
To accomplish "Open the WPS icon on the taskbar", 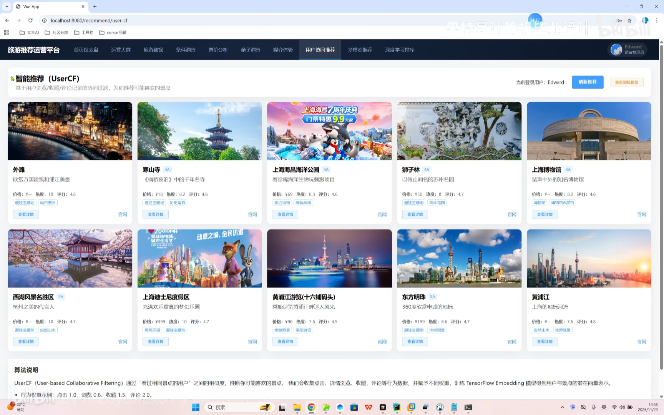I will pos(369,407).
